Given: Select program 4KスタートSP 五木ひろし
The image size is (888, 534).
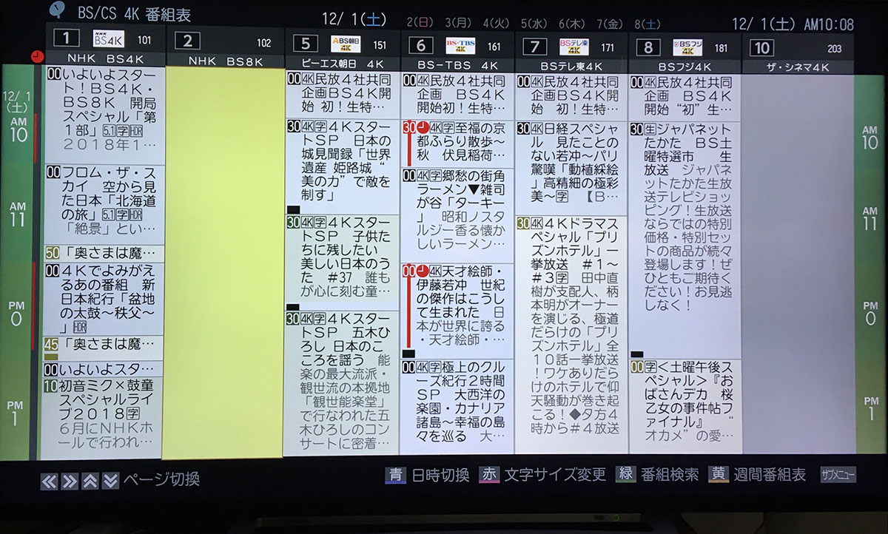Looking at the screenshot, I should click(343, 383).
